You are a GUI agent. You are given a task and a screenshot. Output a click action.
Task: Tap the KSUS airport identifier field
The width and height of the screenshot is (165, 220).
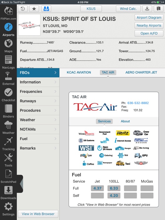(x=91, y=9)
